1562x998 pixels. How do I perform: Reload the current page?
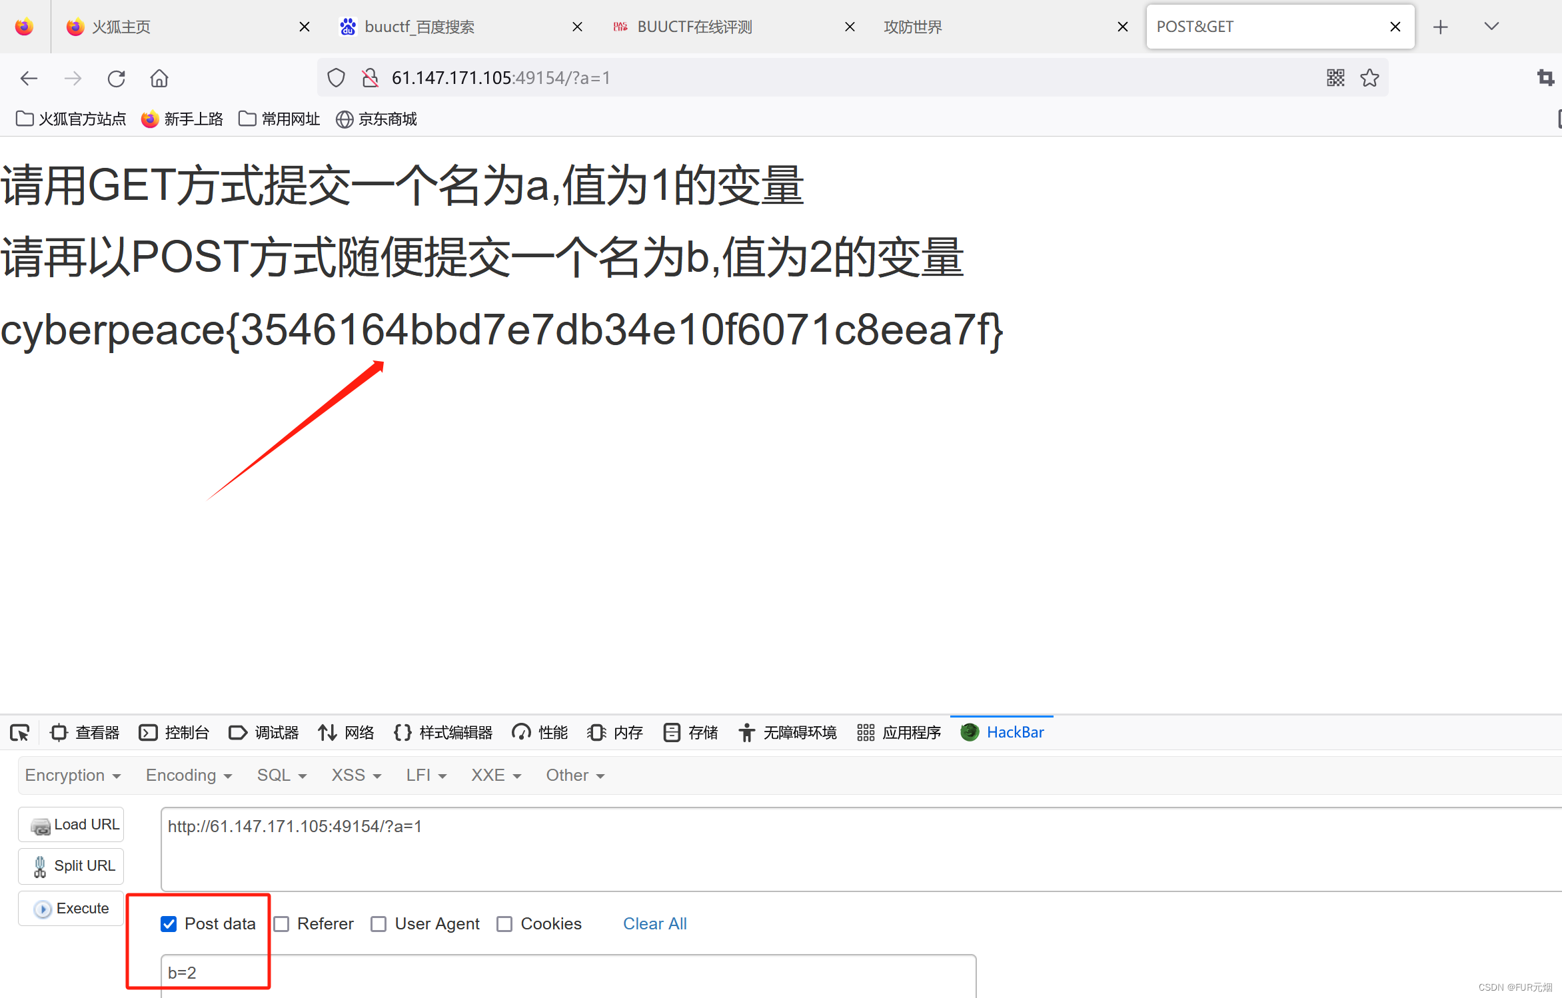coord(116,78)
